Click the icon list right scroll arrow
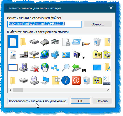This screenshot has width=123, height=116. (x=108, y=90)
